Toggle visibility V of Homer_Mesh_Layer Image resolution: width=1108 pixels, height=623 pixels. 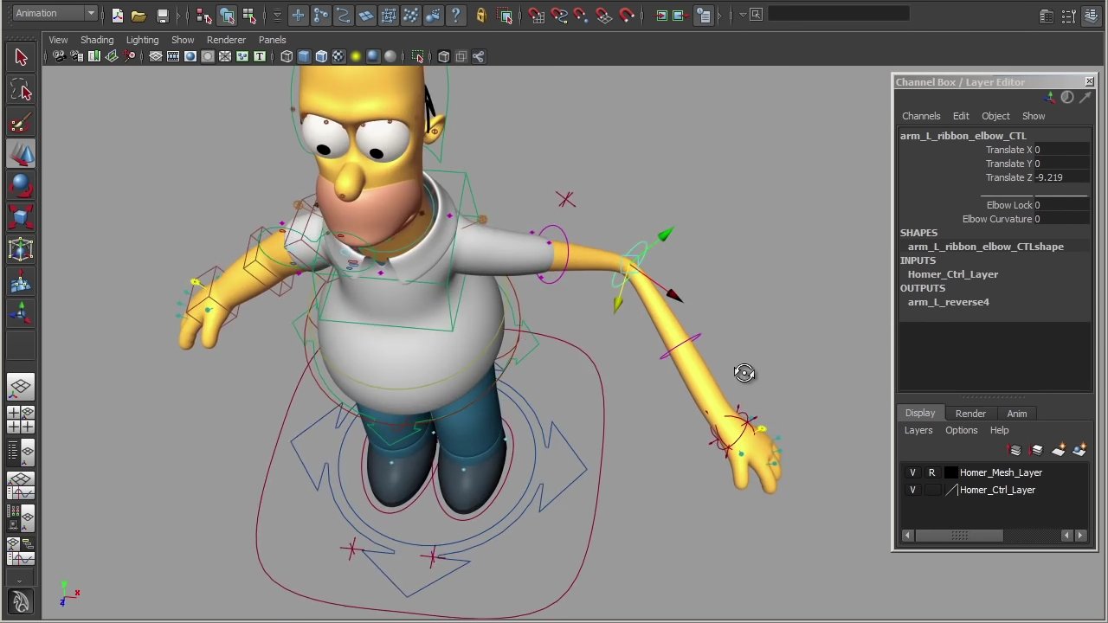(912, 472)
